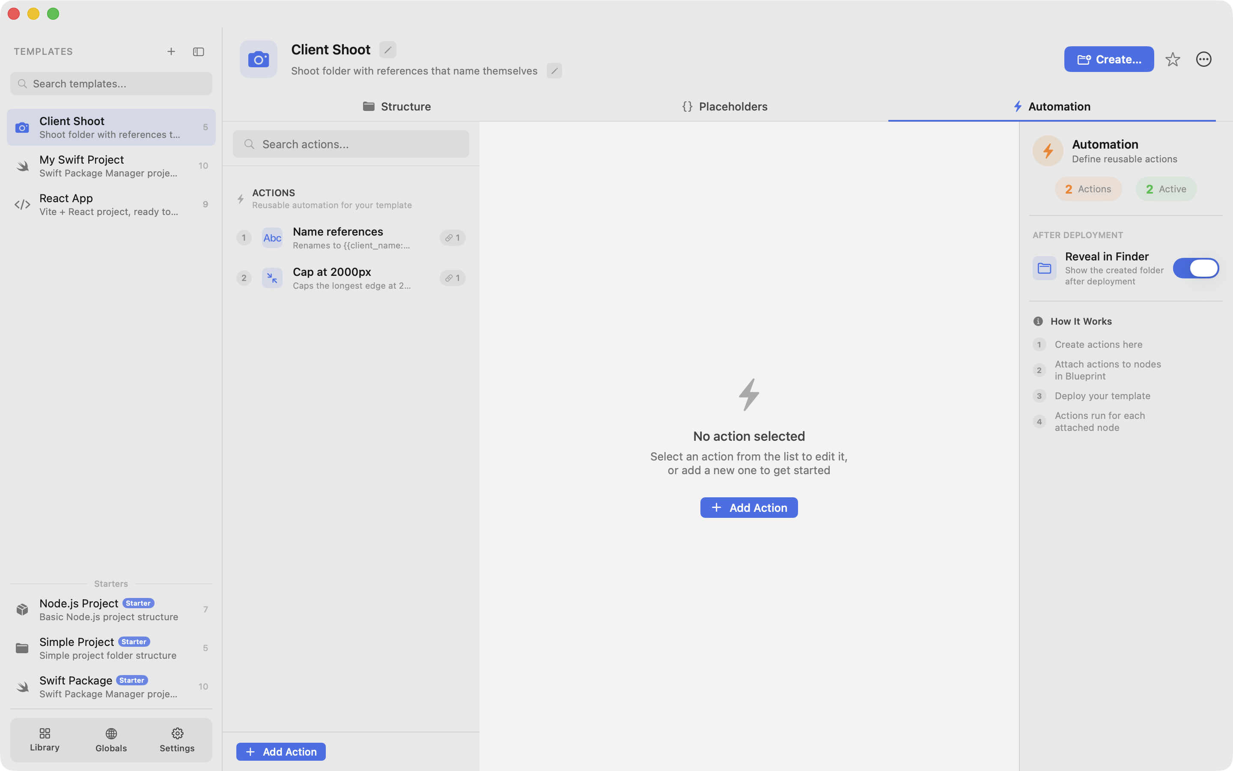This screenshot has height=771, width=1233.
Task: Favorite this template with the star icon
Action: [1172, 60]
